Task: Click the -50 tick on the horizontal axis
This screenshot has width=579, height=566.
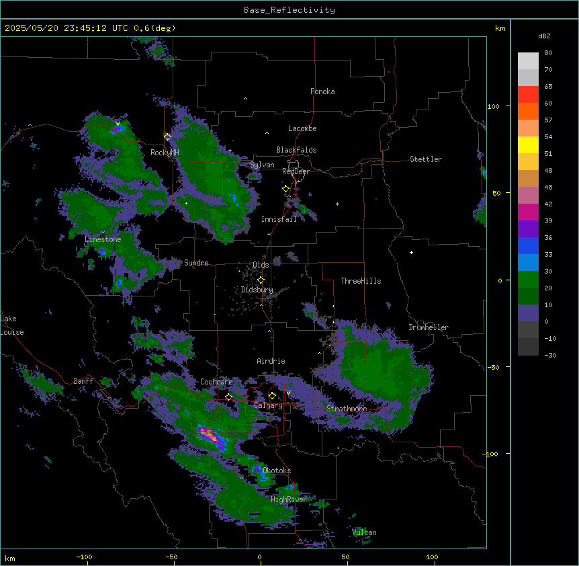Action: click(171, 557)
